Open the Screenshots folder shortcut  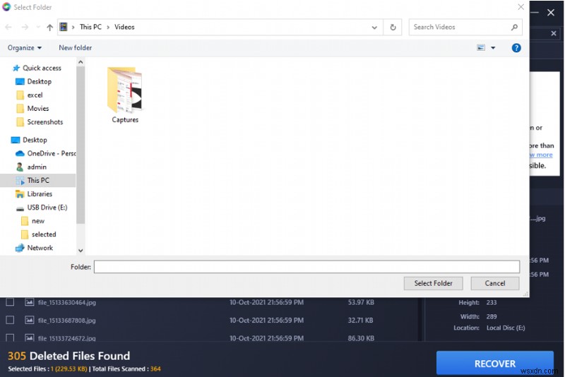[x=44, y=122]
